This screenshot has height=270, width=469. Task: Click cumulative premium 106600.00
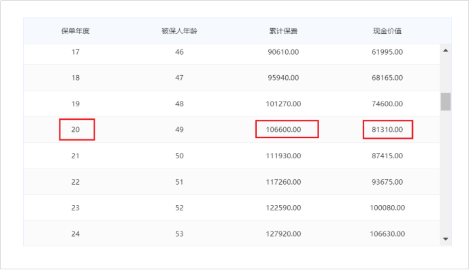(283, 130)
